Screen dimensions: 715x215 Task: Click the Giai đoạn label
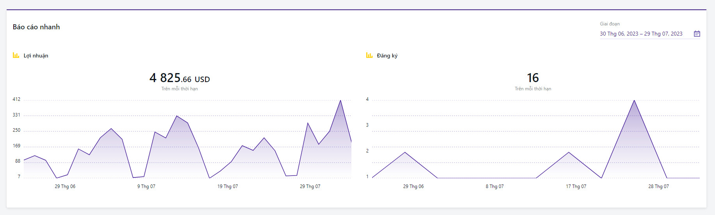(610, 24)
